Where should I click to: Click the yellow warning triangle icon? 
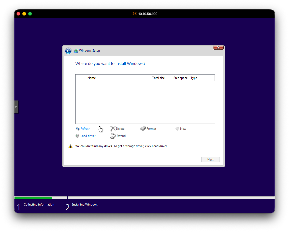70,146
